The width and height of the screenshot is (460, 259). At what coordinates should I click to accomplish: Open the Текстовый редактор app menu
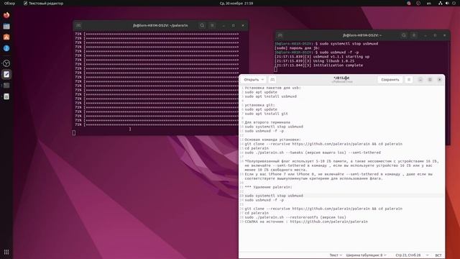click(43, 3)
